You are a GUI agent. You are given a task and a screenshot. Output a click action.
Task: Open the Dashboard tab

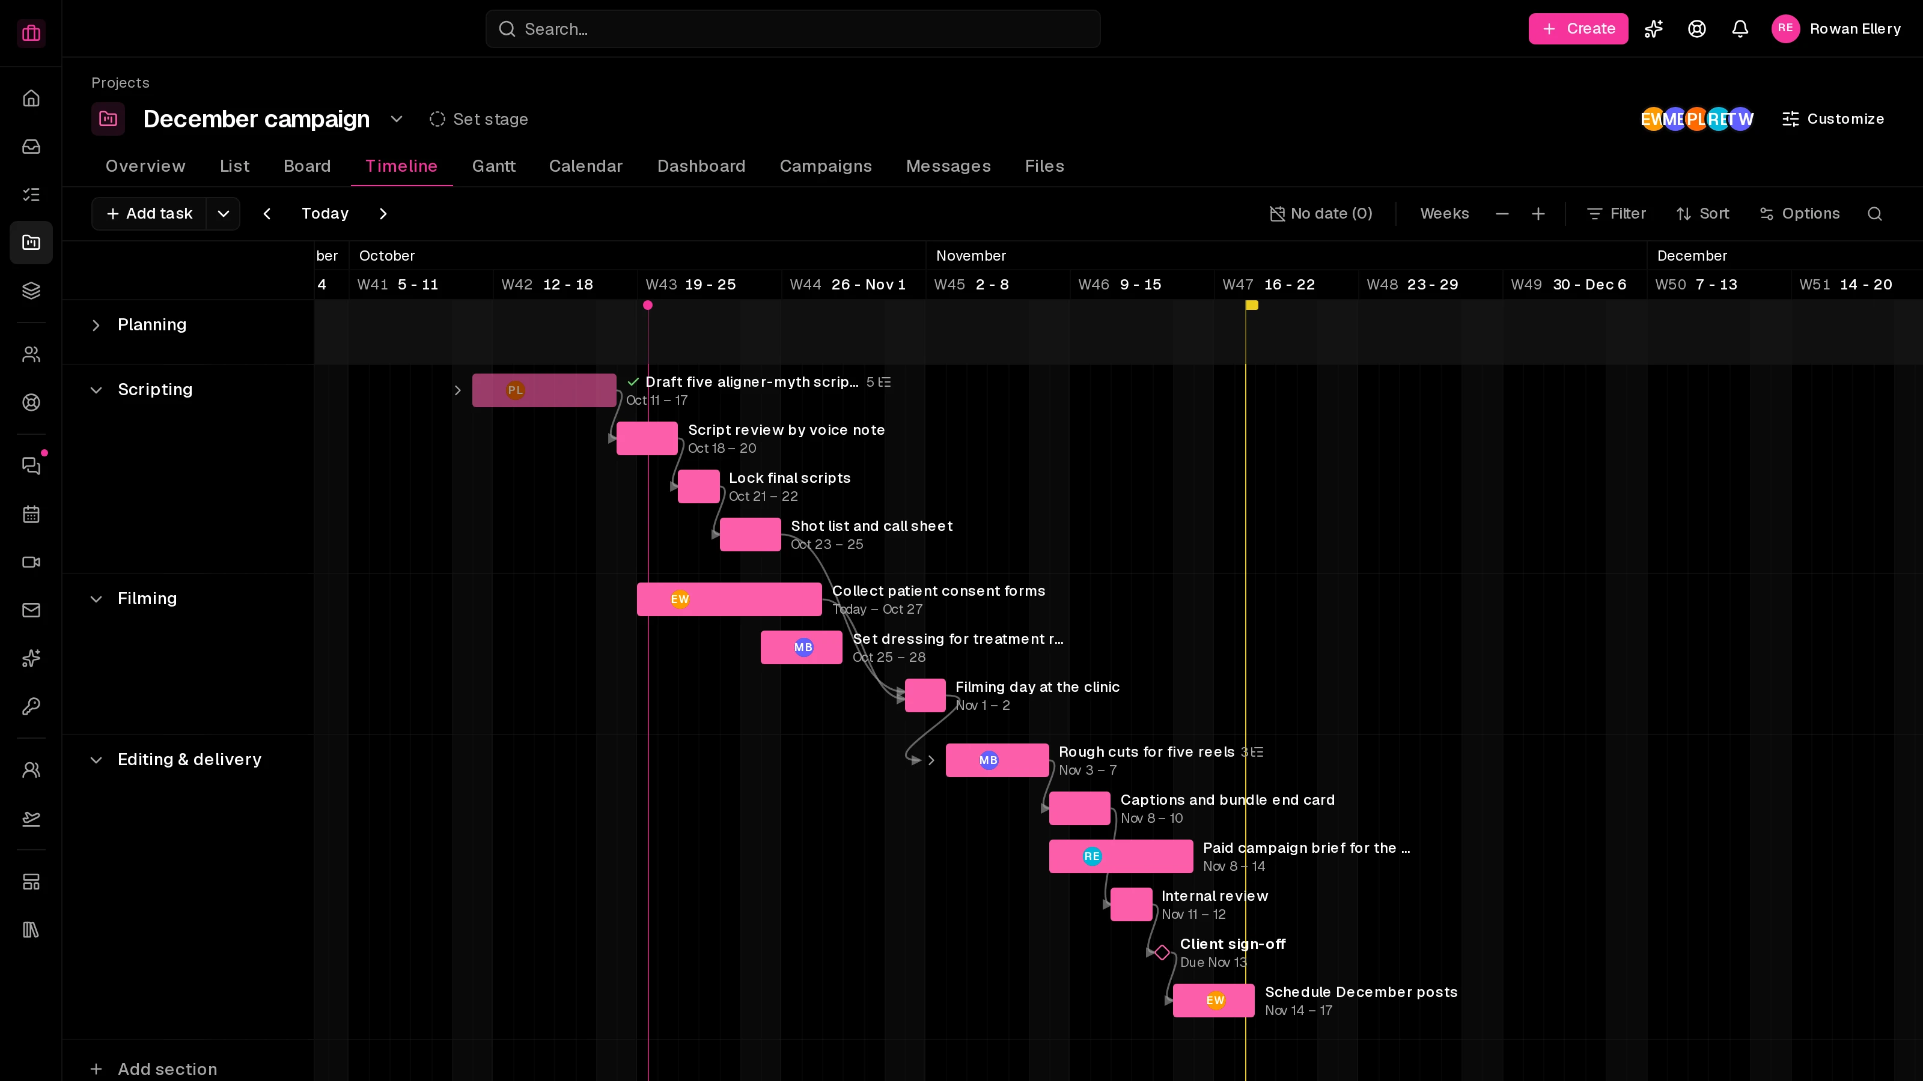pyautogui.click(x=701, y=166)
